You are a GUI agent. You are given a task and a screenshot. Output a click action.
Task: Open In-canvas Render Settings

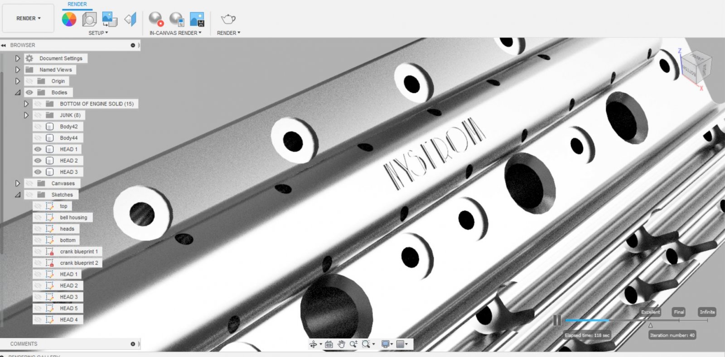tap(177, 19)
